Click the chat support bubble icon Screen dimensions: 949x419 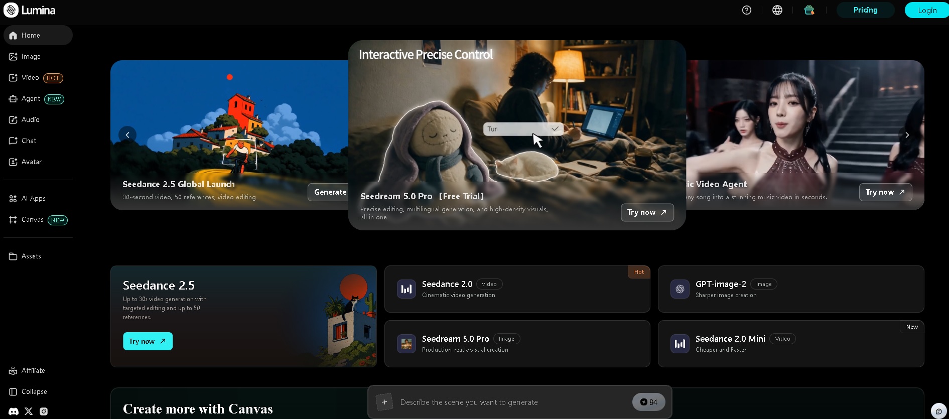938,411
